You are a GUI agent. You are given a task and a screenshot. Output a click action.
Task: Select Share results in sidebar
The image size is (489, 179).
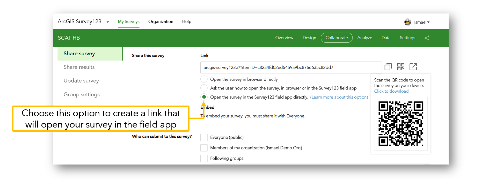click(79, 67)
